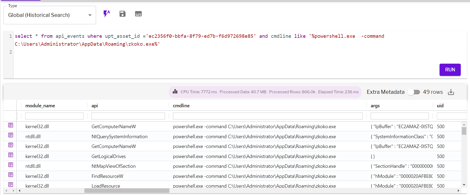Open row details icon for FindResourceW row
Screen dimensions: 470x195
pyautogui.click(x=11, y=175)
